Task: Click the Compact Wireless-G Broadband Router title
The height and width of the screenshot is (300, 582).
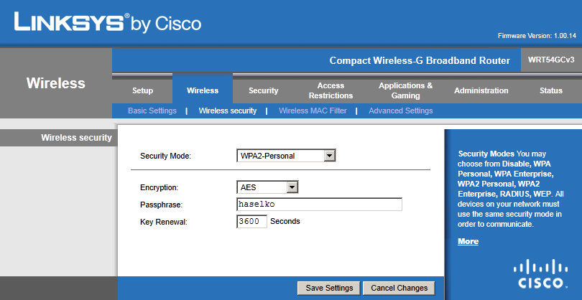Action: [x=420, y=60]
